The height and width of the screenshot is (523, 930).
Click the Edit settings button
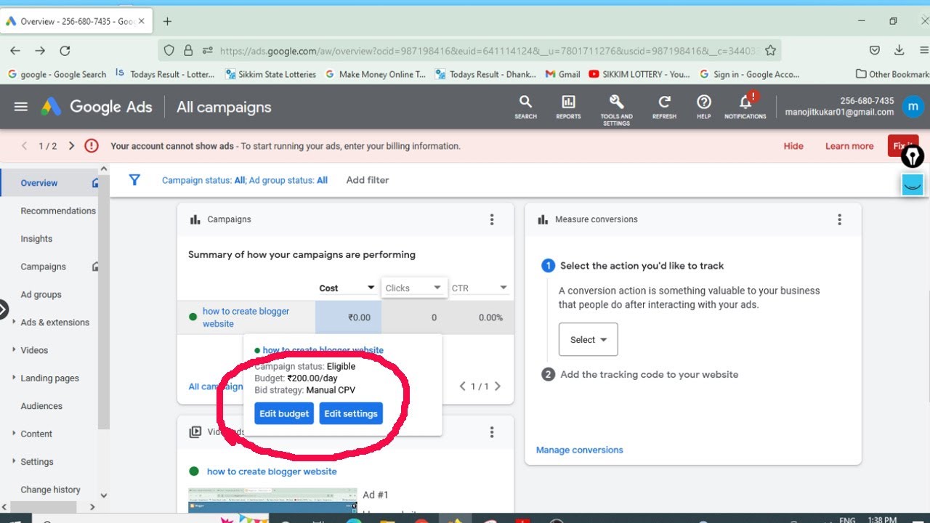351,413
